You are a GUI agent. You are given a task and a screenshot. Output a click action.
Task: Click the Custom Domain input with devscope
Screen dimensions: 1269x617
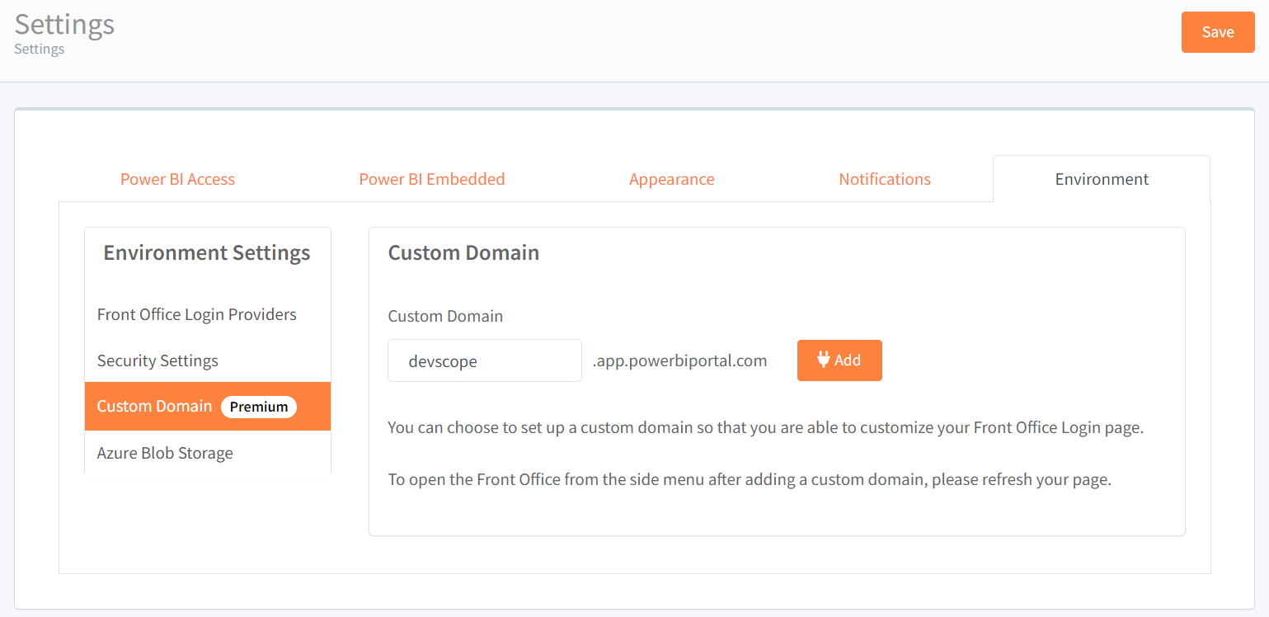pos(485,360)
